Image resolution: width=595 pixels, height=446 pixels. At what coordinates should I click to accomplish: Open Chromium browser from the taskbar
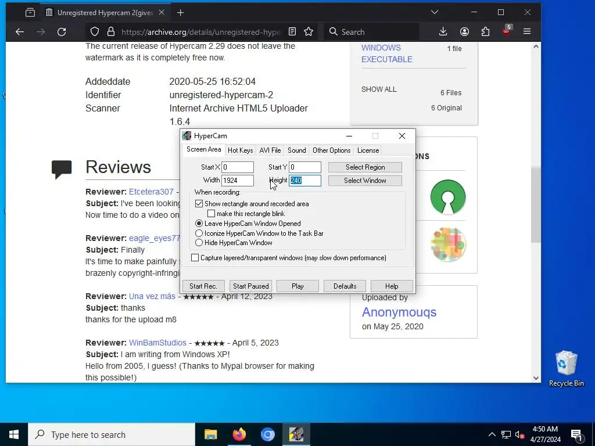267,434
